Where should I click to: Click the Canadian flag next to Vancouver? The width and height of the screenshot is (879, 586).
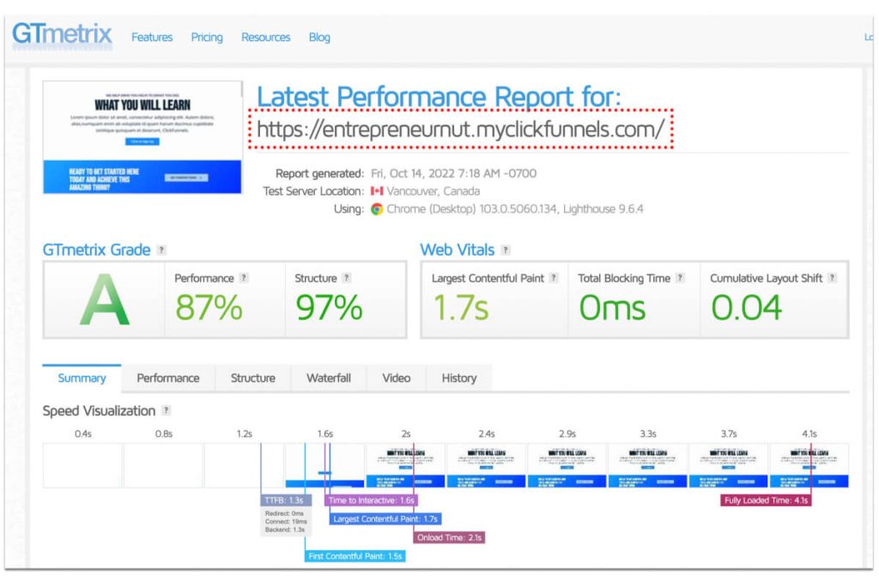pos(376,190)
